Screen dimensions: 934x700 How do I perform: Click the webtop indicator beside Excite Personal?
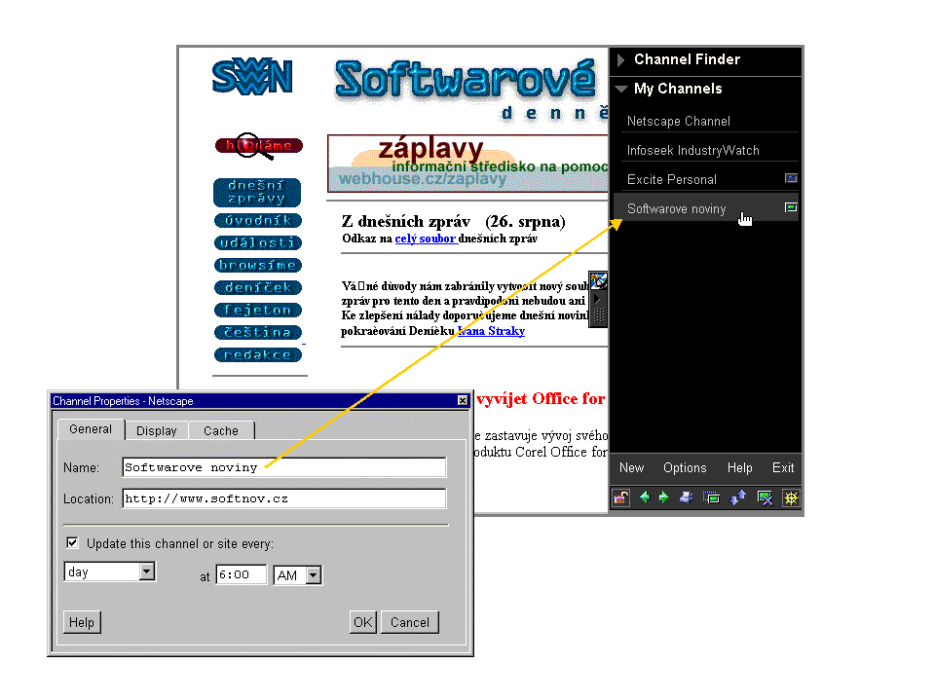pos(791,178)
